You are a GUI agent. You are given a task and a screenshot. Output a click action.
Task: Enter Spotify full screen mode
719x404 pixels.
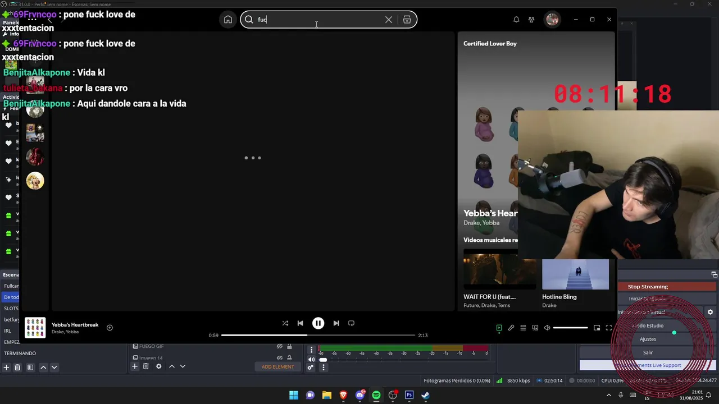coord(608,328)
